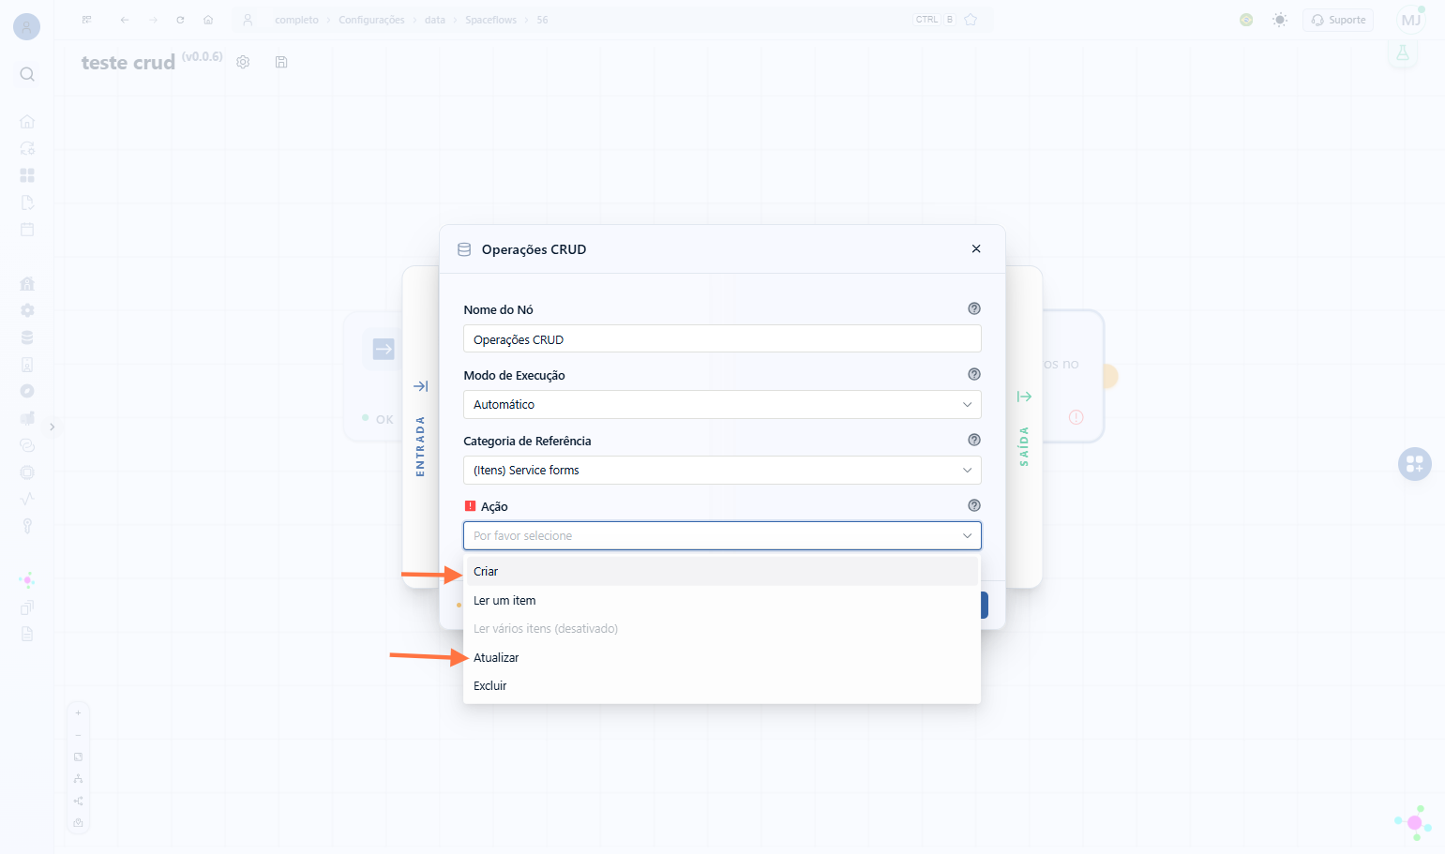The width and height of the screenshot is (1445, 854).
Task: Open Modo de Execução dropdown
Action: click(x=722, y=404)
